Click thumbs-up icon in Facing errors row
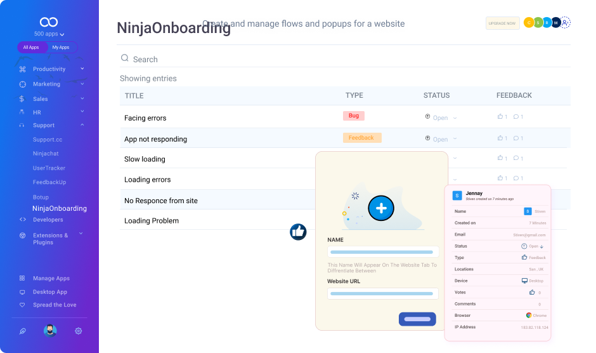 click(x=500, y=117)
